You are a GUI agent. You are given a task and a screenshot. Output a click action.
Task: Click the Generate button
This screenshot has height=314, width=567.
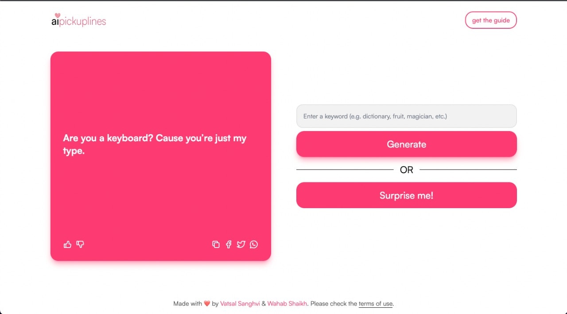tap(406, 144)
